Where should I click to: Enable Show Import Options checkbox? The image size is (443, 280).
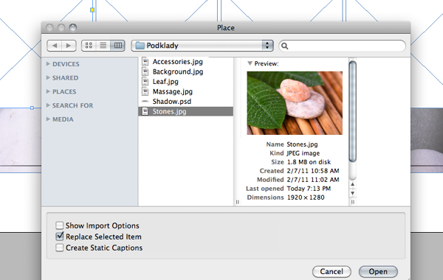click(59, 225)
